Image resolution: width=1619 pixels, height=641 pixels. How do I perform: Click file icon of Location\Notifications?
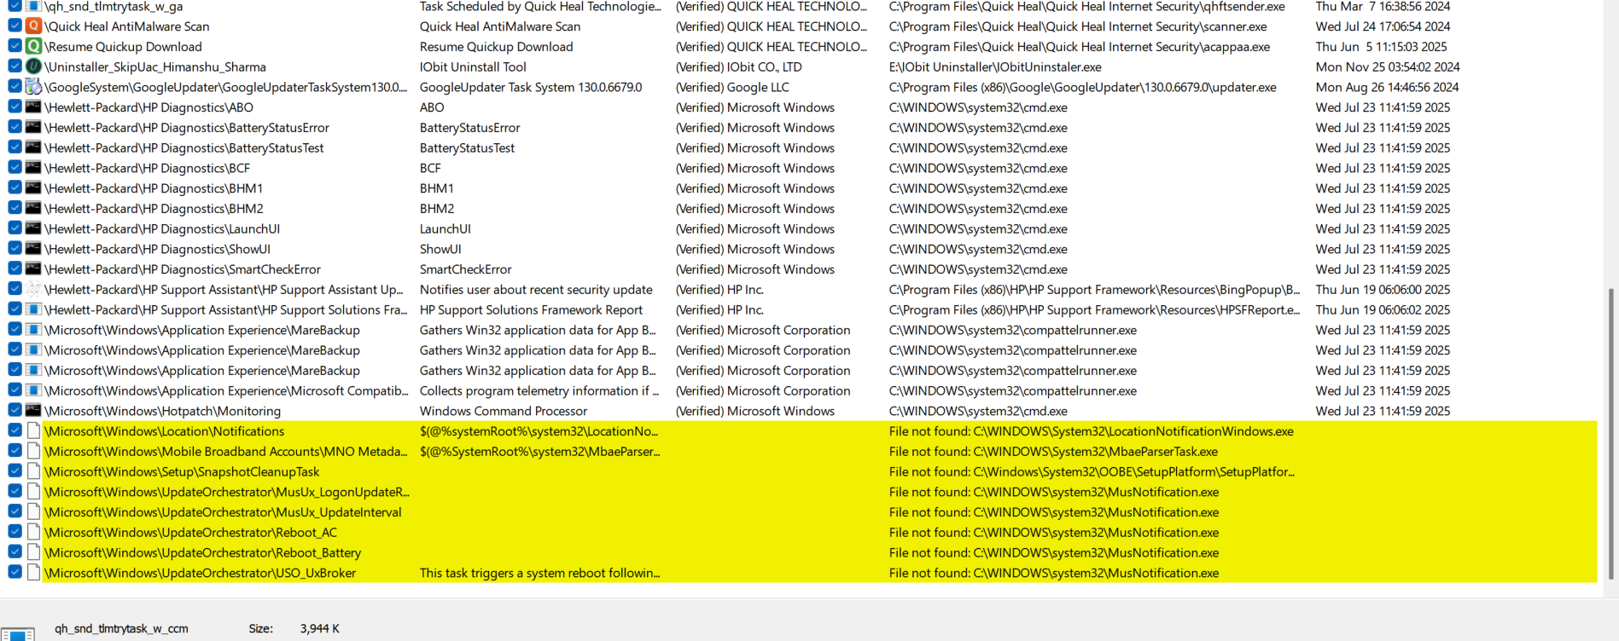tap(33, 430)
